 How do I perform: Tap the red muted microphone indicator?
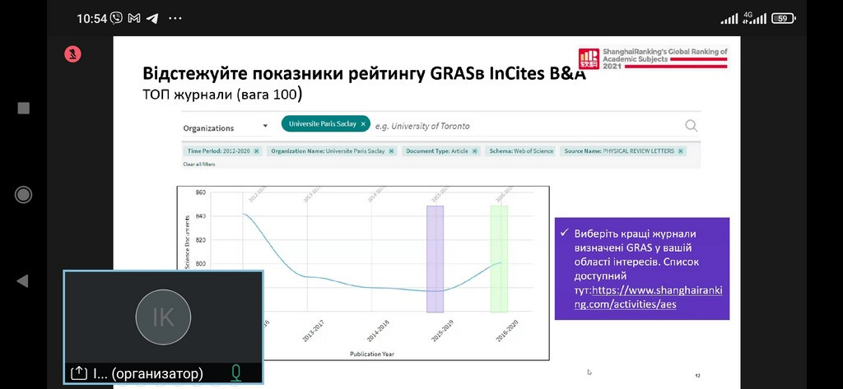click(x=72, y=54)
